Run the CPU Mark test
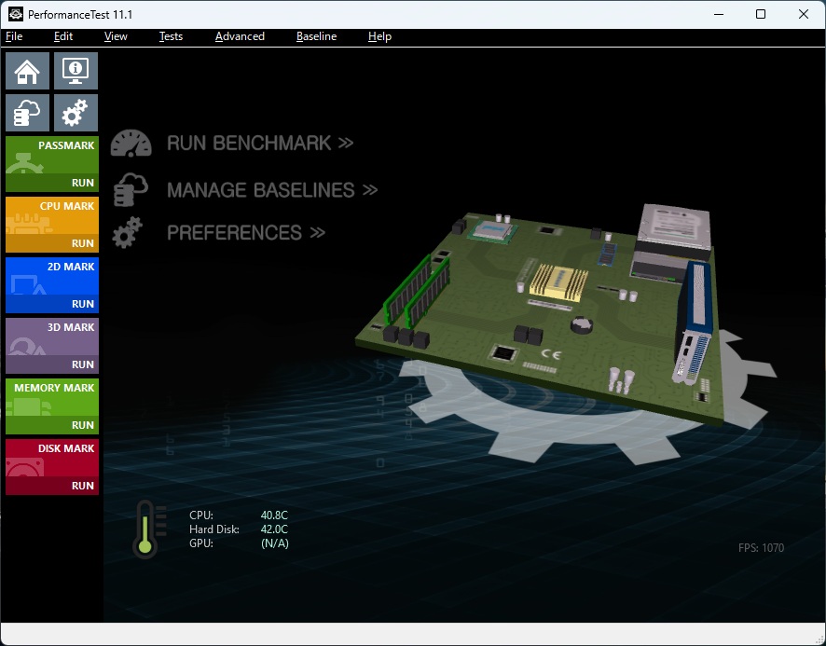Image resolution: width=826 pixels, height=646 pixels. pos(52,225)
